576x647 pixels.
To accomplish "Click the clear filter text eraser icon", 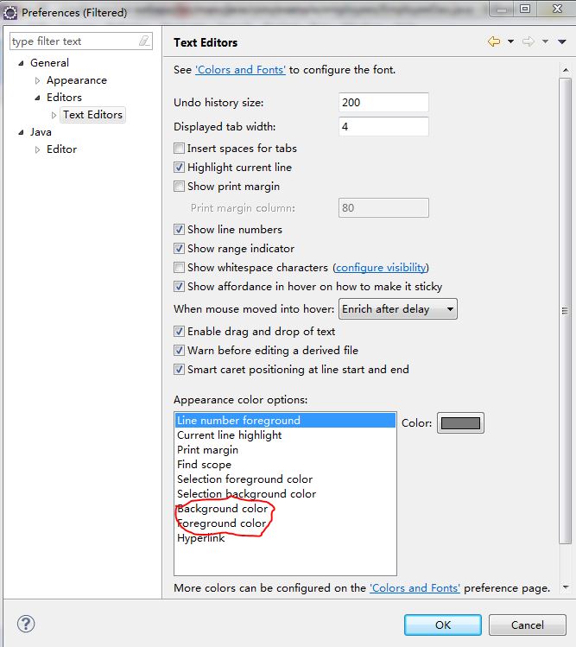I will (144, 41).
